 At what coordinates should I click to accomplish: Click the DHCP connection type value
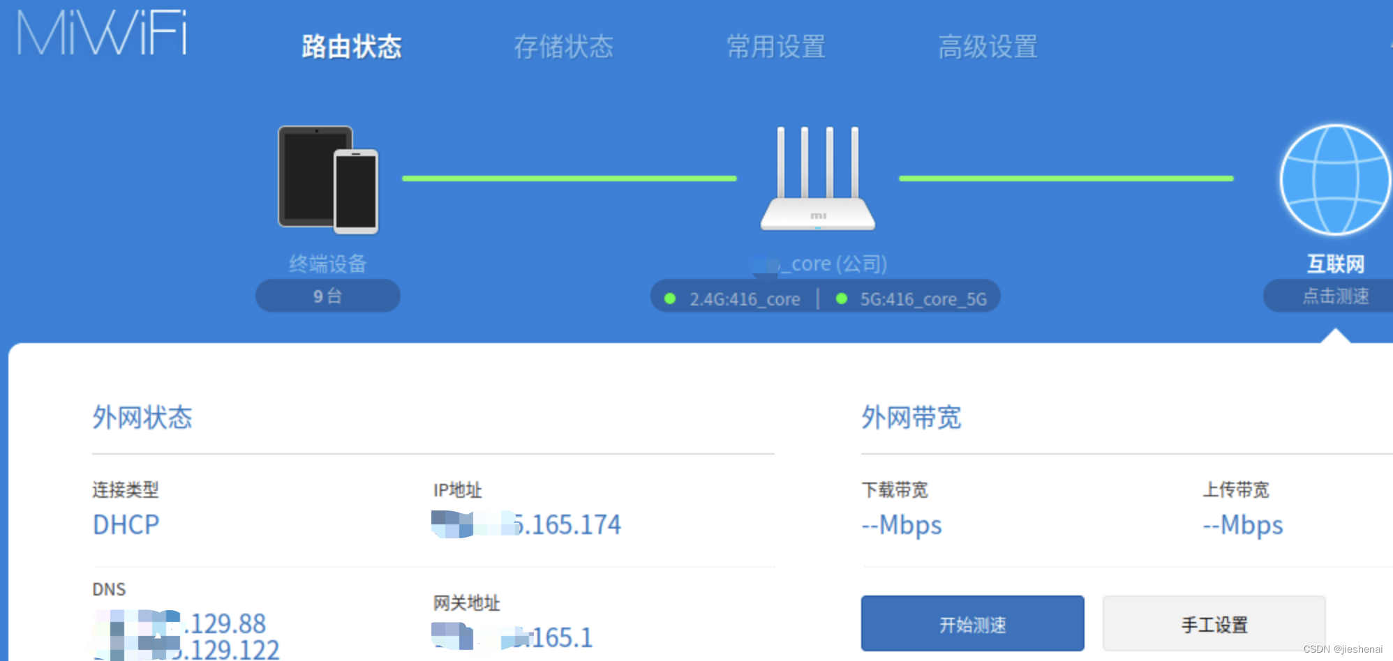(x=126, y=524)
